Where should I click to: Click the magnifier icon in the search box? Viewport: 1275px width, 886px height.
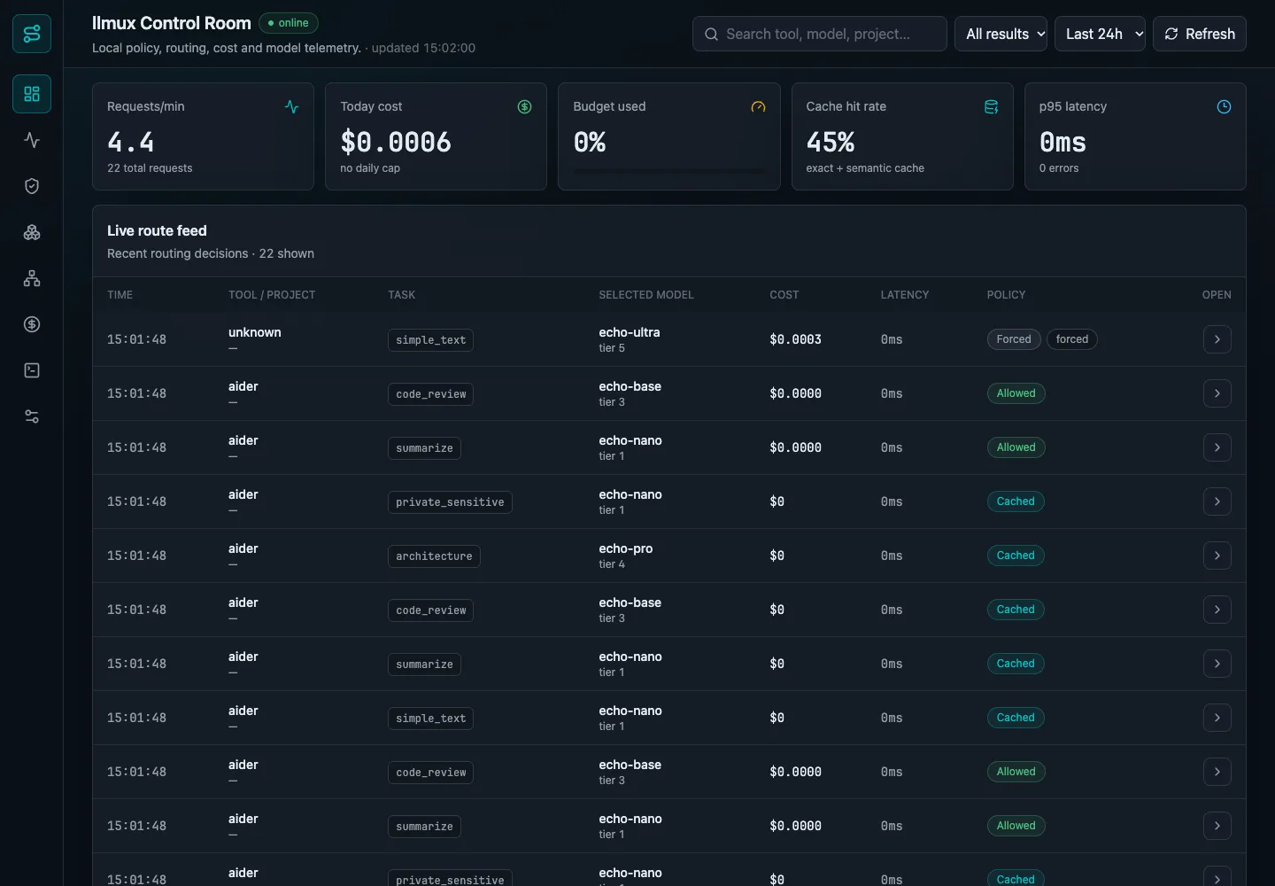[711, 34]
